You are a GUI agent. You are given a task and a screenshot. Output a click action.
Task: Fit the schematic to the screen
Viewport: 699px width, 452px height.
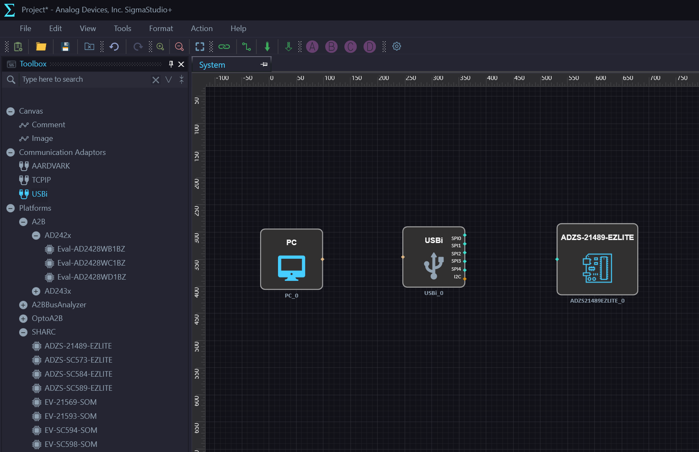(x=200, y=46)
